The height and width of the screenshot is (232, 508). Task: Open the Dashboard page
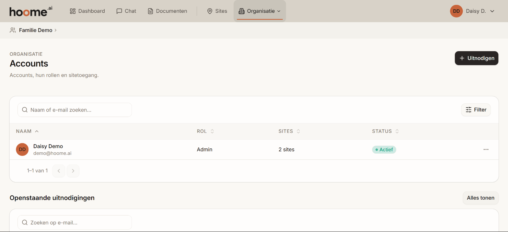point(87,11)
